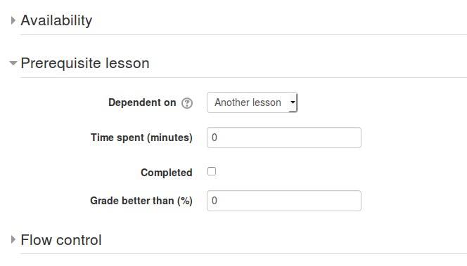This screenshot has width=467, height=266.
Task: Click the down-pointing triangle beside Prerequisite lesson
Action: [13, 63]
